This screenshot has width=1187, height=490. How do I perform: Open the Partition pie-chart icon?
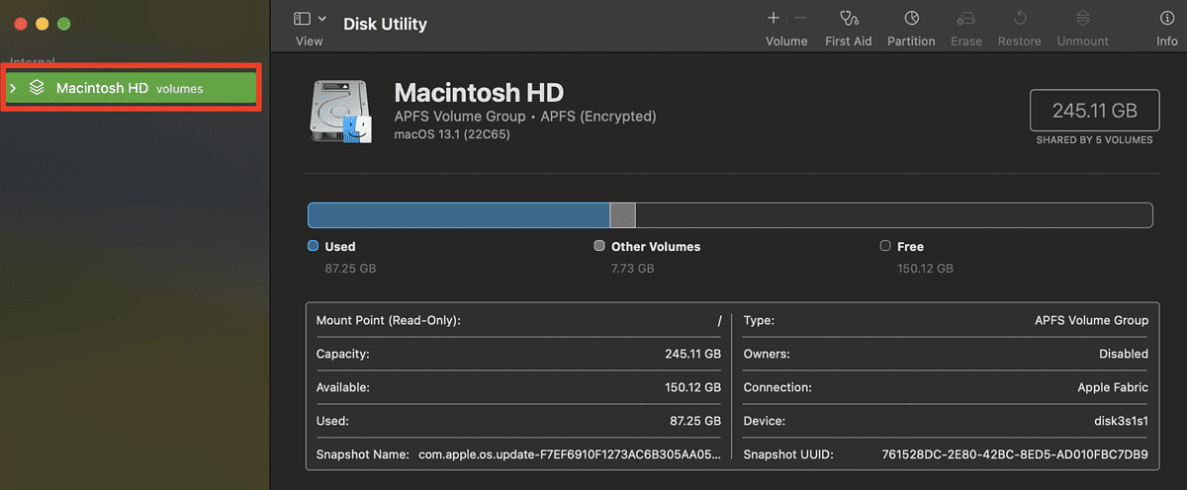[x=911, y=18]
